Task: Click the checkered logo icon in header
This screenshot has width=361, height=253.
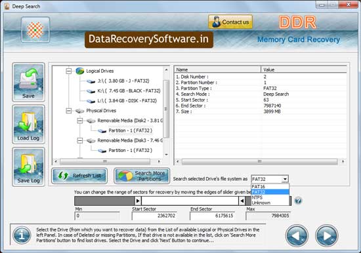Action: pos(35,29)
